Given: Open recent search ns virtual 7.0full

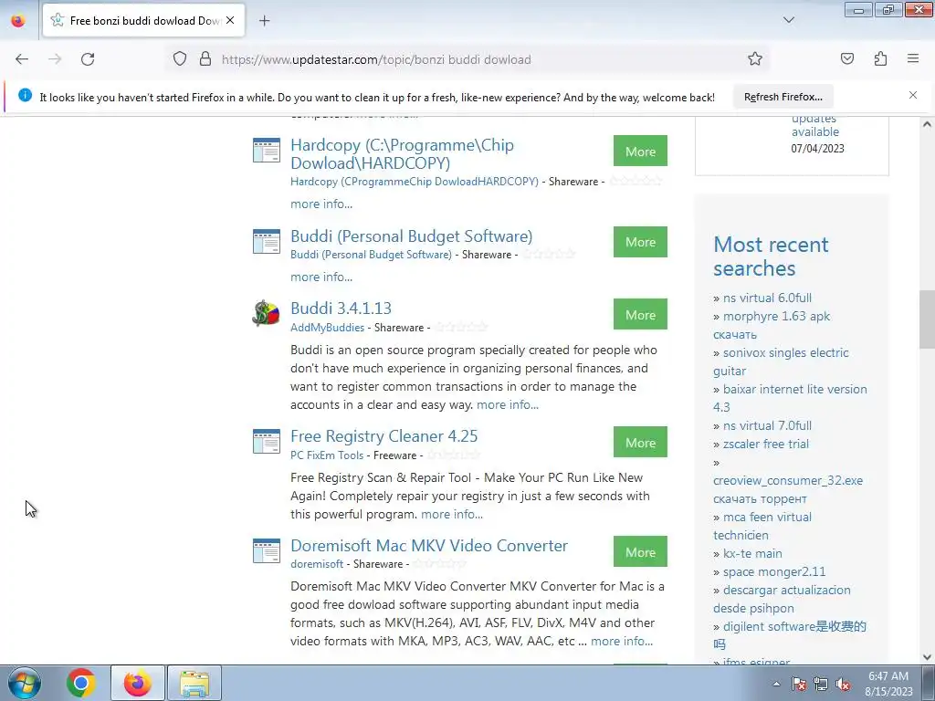Looking at the screenshot, I should [x=767, y=425].
